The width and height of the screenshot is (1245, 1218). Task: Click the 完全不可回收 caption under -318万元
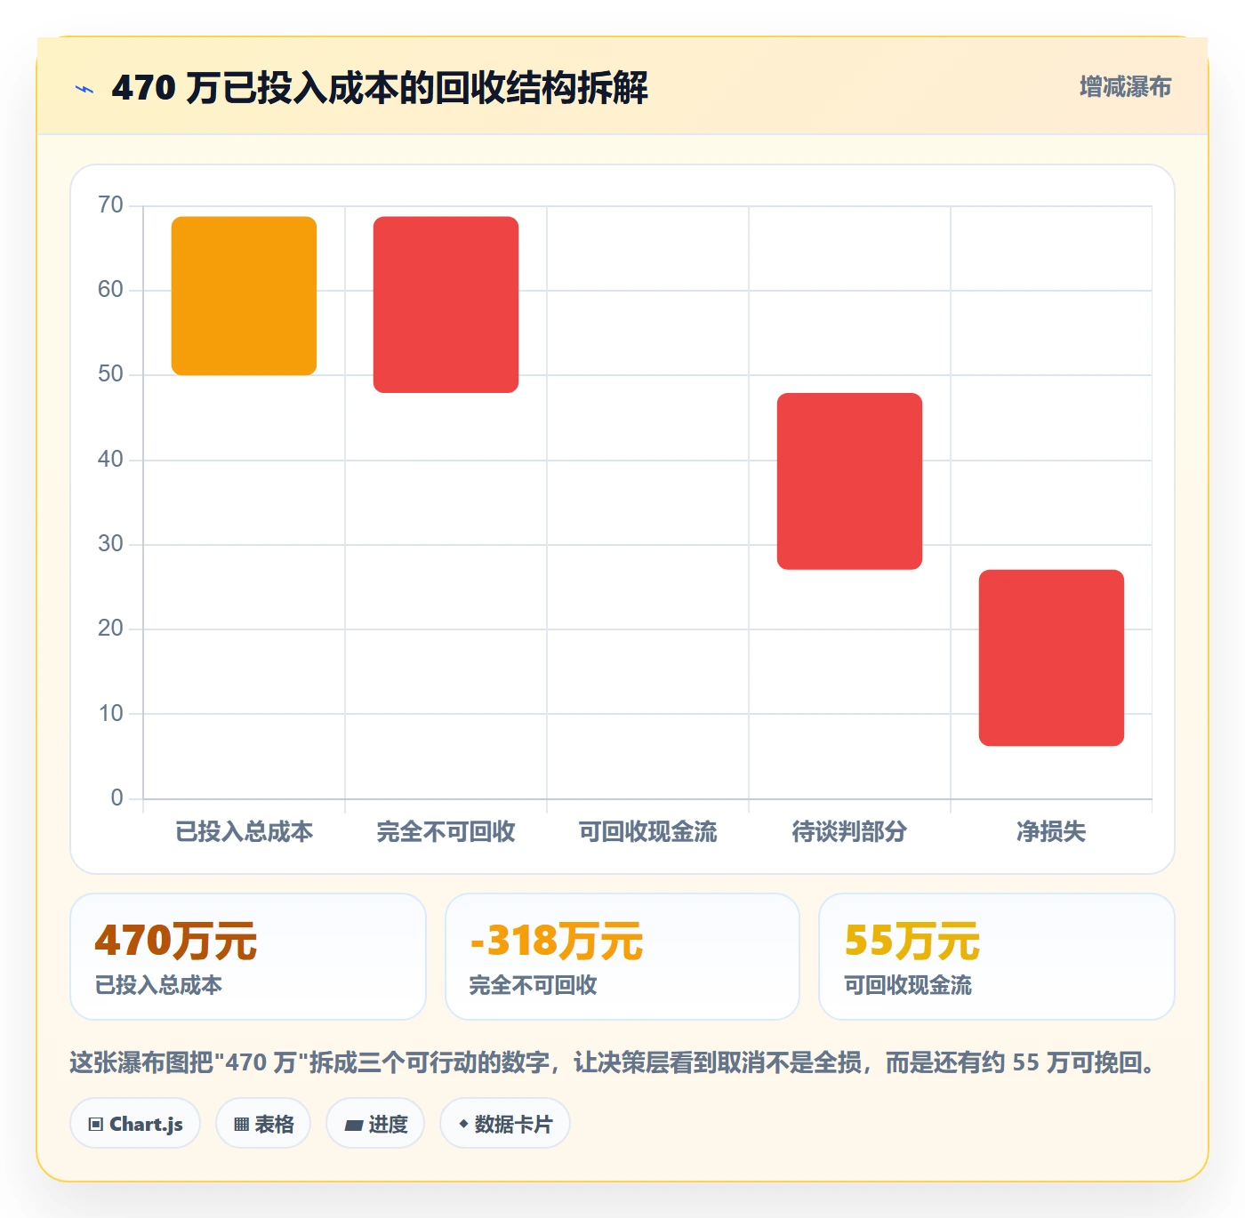(533, 985)
